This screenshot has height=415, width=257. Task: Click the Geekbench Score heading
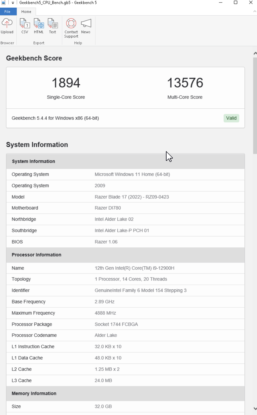34,58
